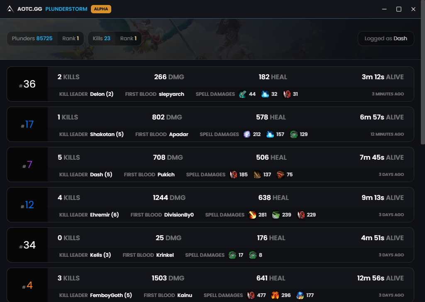Click the ALPHA badge in title bar

coord(101,9)
